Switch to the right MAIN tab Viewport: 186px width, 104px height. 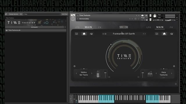pos(160,27)
